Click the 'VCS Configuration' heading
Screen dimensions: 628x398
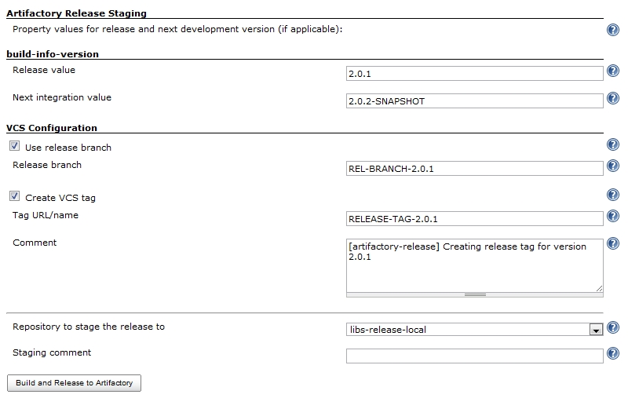(52, 128)
